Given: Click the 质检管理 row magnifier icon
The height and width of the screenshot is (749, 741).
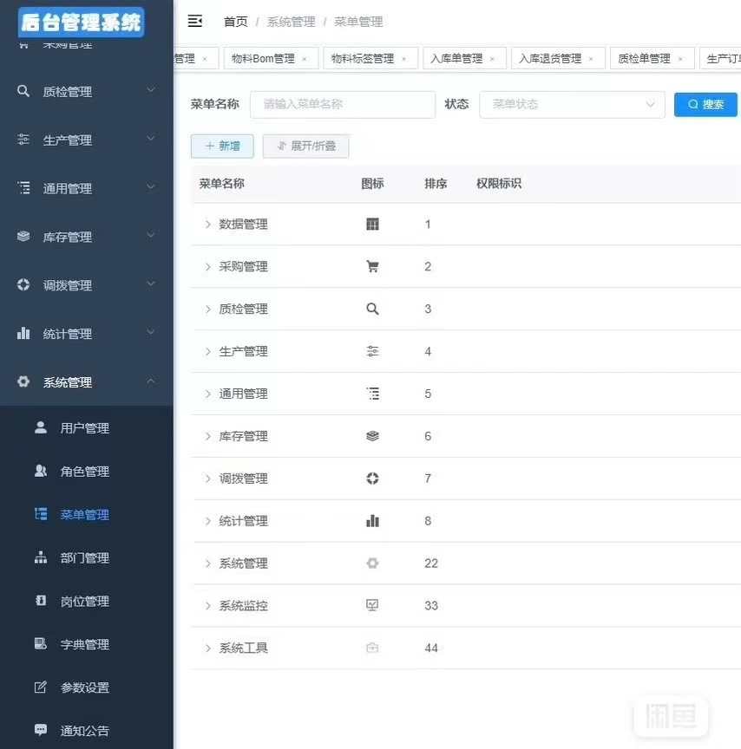Looking at the screenshot, I should click(x=372, y=309).
